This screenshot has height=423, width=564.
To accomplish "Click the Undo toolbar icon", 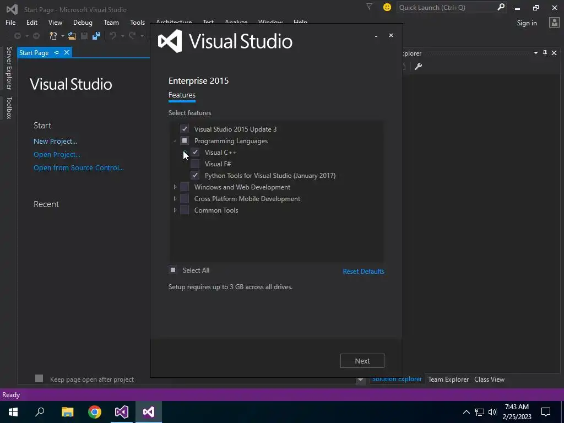I will tap(113, 36).
